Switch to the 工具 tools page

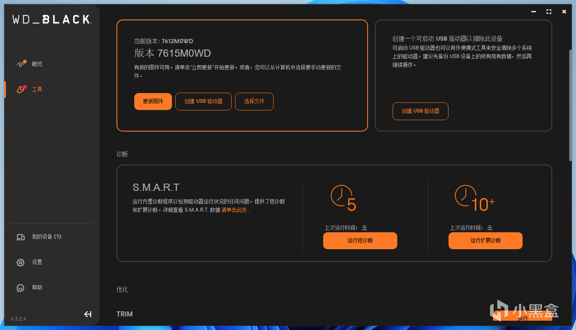(37, 90)
